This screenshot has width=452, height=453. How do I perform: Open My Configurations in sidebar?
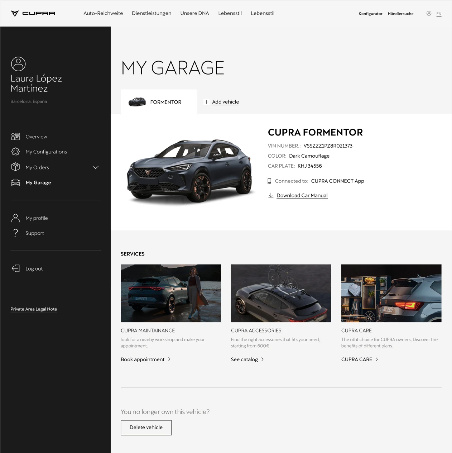pos(46,152)
